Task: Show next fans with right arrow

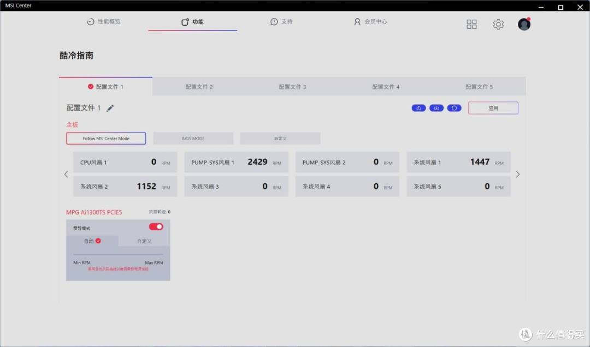Action: point(518,174)
